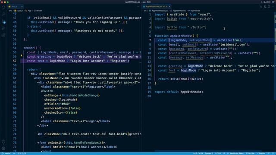
Task: Close the AppWithHooks.jsx tab
Action: click(x=169, y=6)
